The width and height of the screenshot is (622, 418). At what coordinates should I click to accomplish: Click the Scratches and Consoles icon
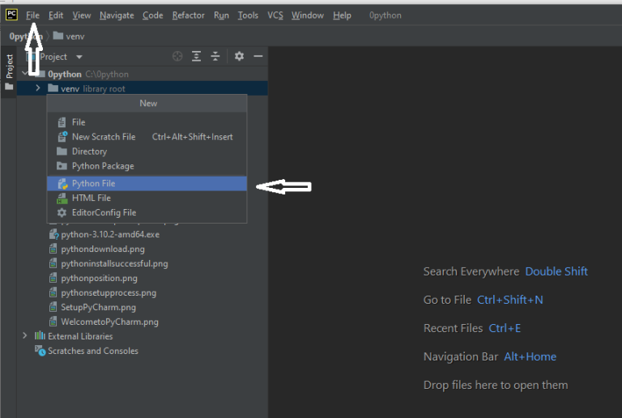[x=40, y=351]
